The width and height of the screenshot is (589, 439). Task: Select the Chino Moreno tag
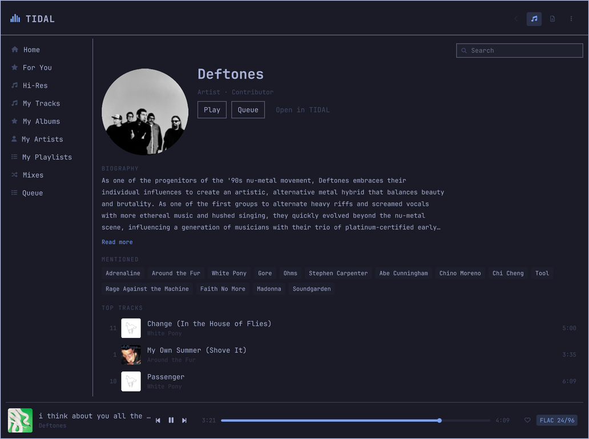tap(460, 273)
